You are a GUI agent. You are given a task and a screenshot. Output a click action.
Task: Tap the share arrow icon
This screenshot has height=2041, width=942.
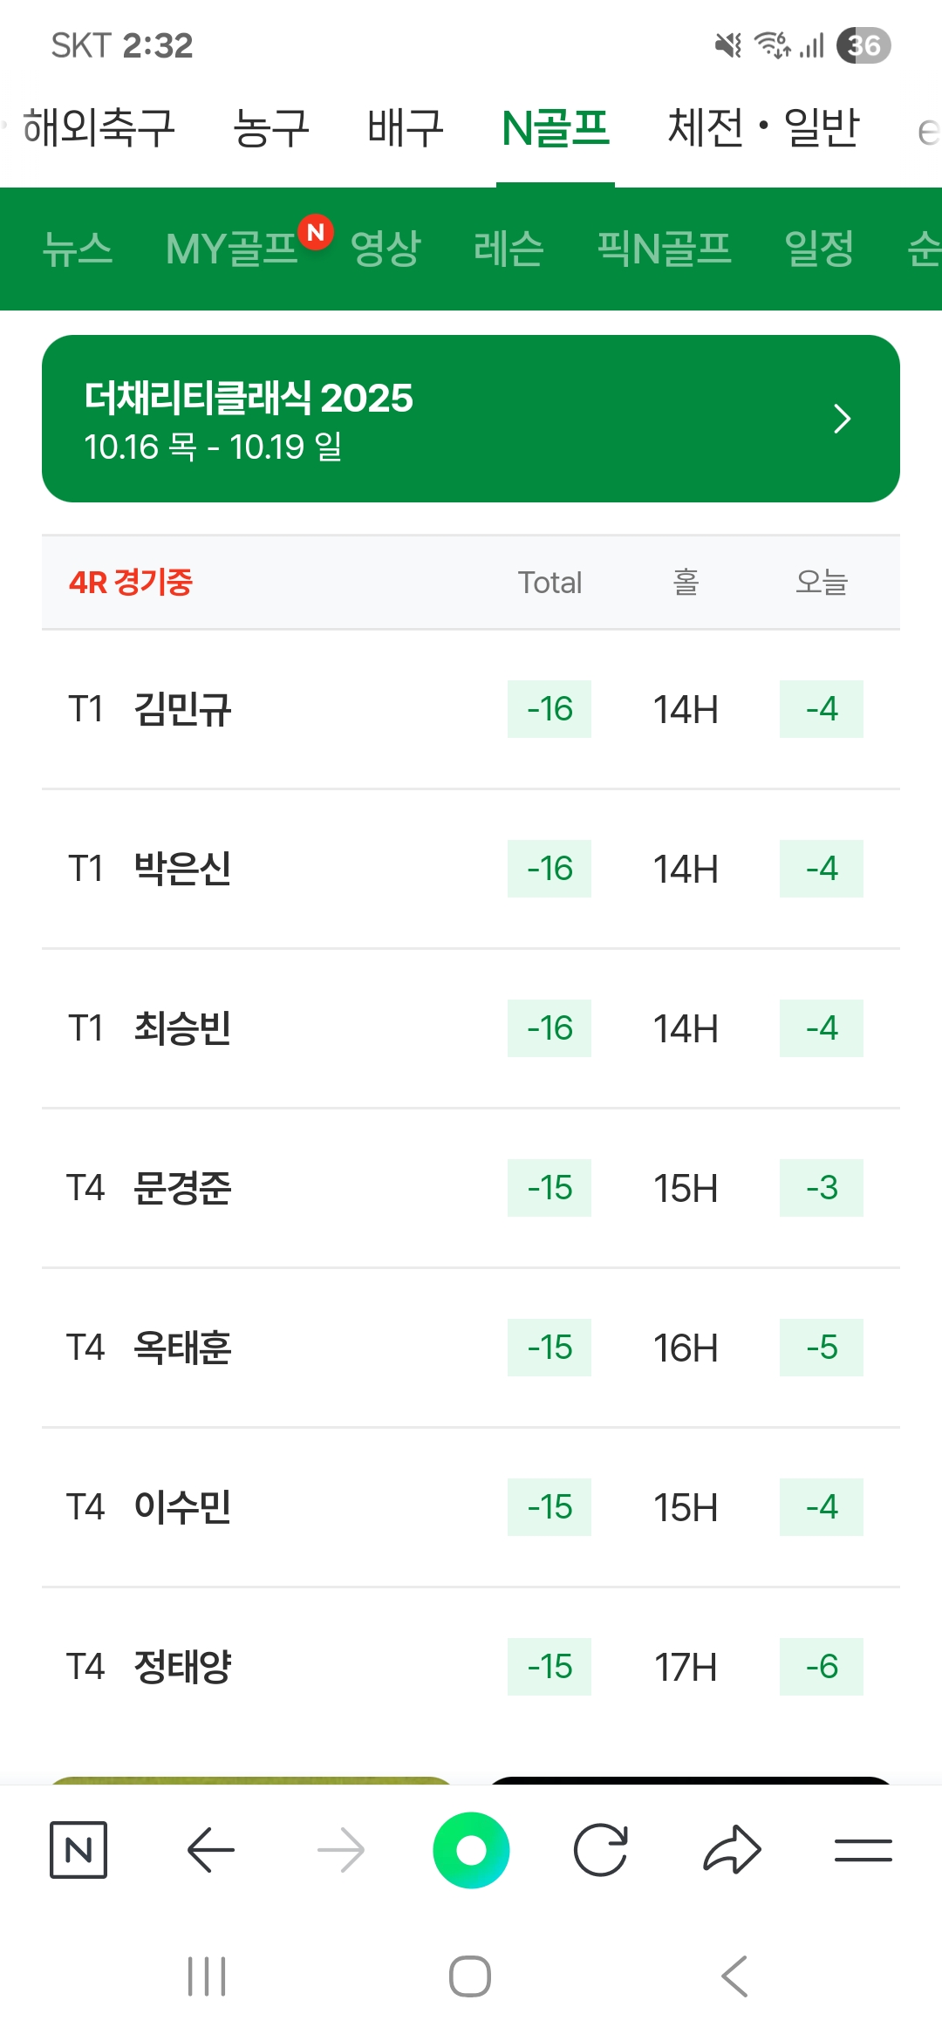(x=732, y=1849)
